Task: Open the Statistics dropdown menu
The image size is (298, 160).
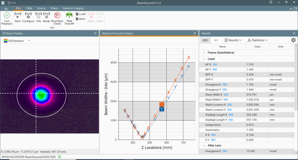Action: coord(257,40)
